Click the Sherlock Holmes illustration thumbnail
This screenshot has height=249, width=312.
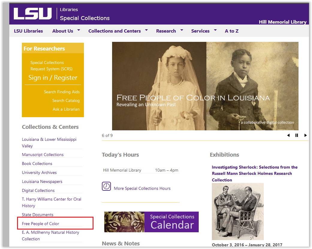(x=238, y=212)
